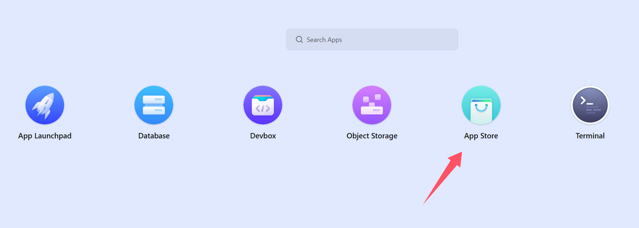Click the "Search Apps" placeholder text
This screenshot has width=639, height=228.
pos(324,40)
